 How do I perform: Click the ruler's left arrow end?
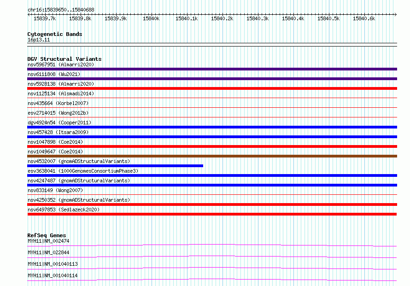[x=29, y=14]
